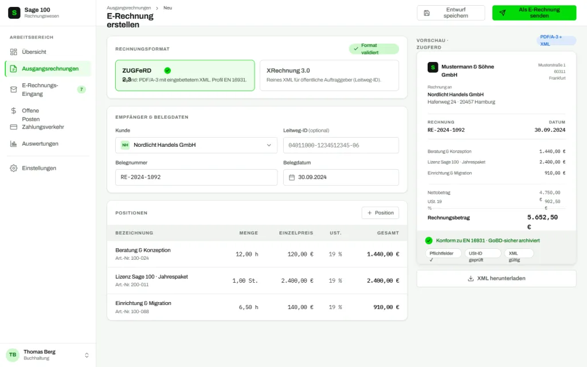Click the total 1.440,00 € in positions table
Screen dimensions: 587x367
click(383, 254)
